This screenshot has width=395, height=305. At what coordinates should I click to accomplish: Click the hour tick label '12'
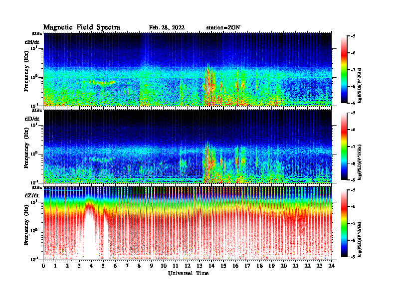coord(188,266)
